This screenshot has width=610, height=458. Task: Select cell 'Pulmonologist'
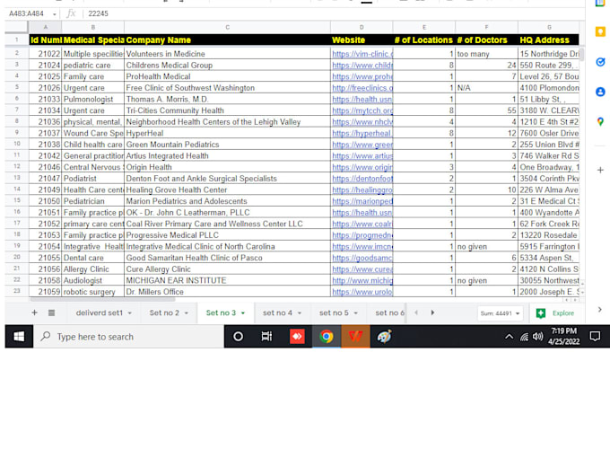[93, 100]
